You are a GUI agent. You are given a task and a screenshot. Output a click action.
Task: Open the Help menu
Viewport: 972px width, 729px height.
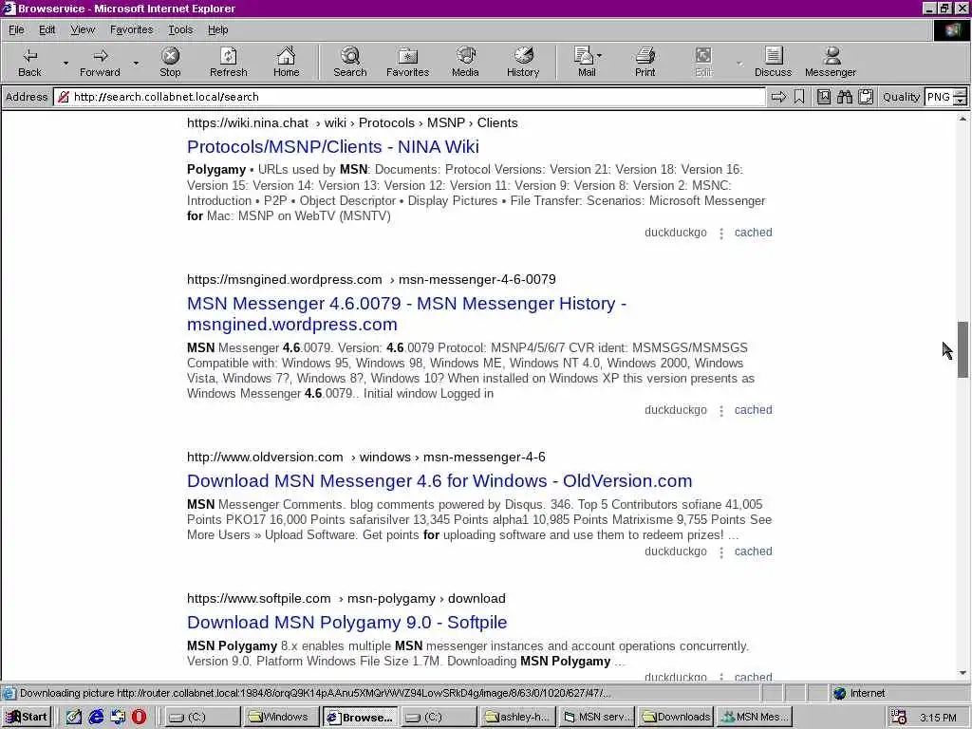click(217, 29)
